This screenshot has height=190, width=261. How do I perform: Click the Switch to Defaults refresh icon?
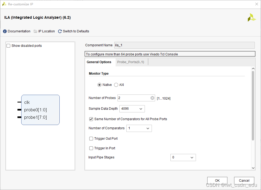pos(60,31)
